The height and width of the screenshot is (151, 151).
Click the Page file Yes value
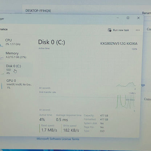[102, 127]
